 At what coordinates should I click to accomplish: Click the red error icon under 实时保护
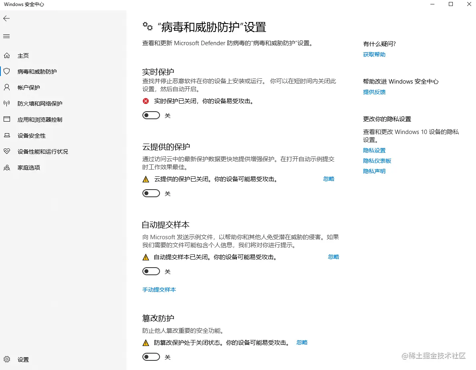coord(146,101)
